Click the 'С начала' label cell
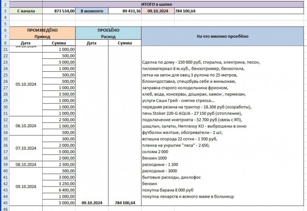 [x=26, y=11]
